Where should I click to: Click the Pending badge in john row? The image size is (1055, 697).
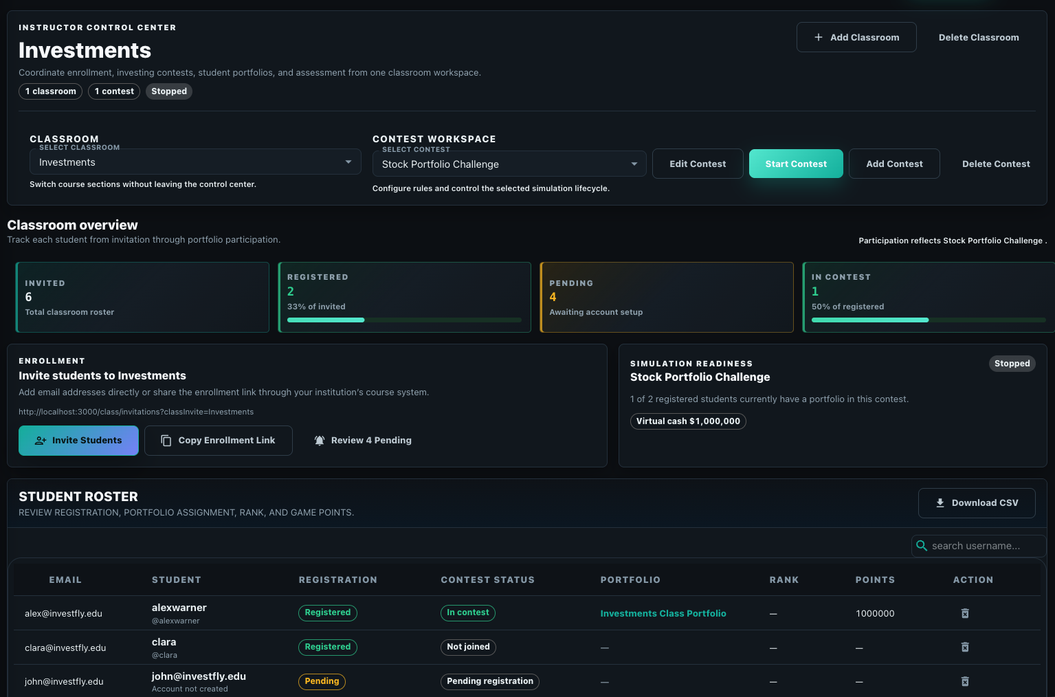tap(322, 681)
